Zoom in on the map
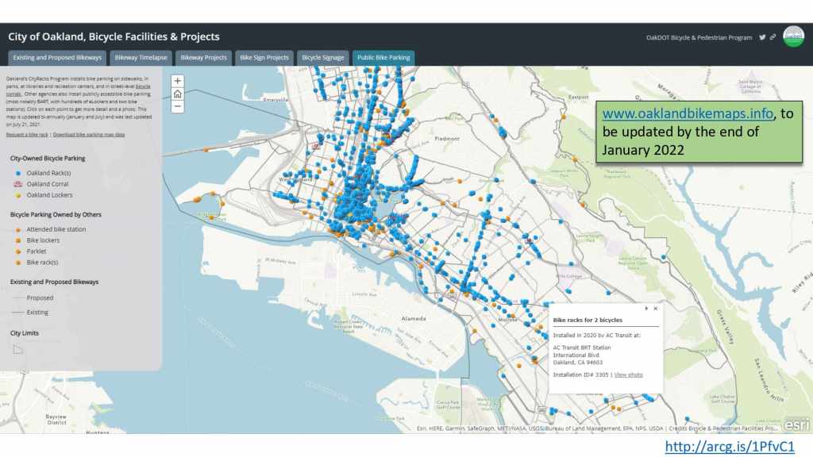This screenshot has height=457, width=813. (x=178, y=80)
